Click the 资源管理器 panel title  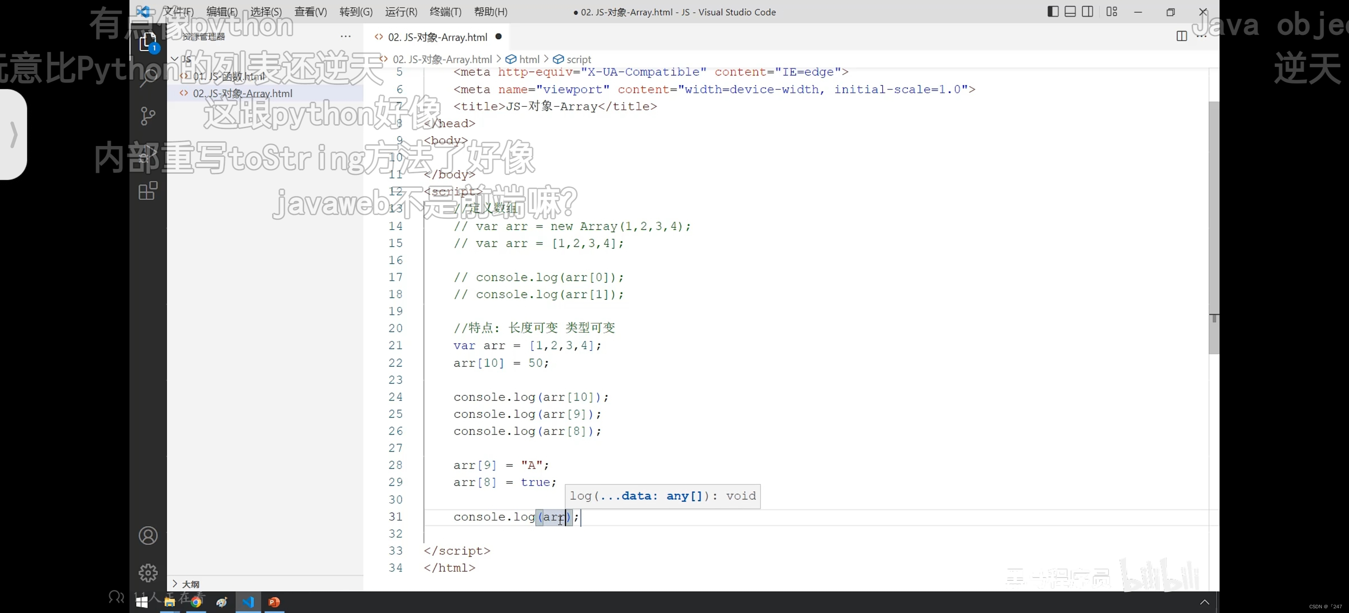[x=204, y=36]
